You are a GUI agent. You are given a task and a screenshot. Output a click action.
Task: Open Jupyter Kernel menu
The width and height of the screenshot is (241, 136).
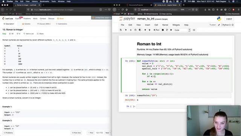point(165,25)
